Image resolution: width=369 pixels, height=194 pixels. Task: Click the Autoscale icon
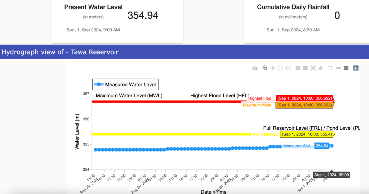click(x=313, y=68)
